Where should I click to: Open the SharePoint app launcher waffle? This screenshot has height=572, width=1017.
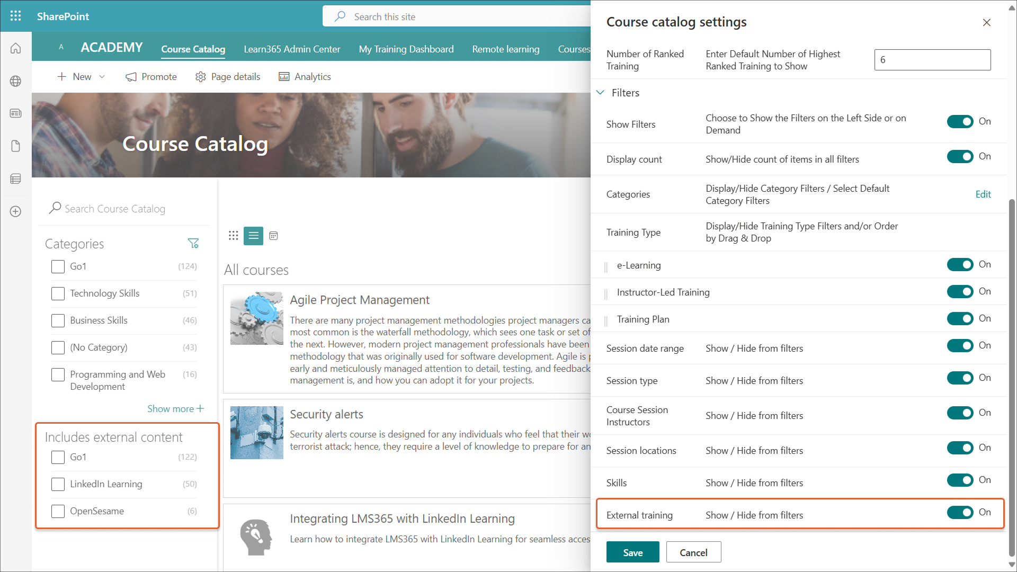point(15,16)
